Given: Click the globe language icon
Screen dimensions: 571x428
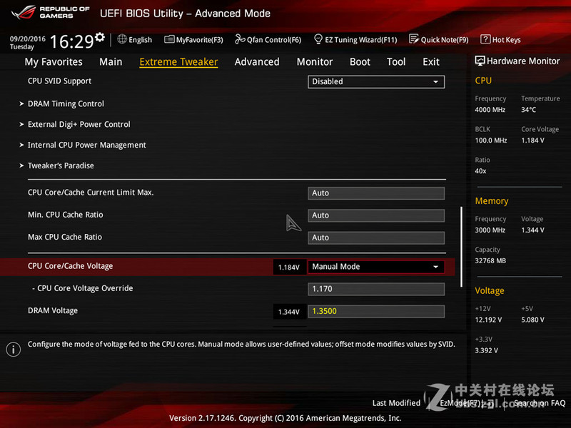Looking at the screenshot, I should 122,39.
